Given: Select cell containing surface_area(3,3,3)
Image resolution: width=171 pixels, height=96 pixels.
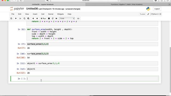Looking at the screenshot, I should click(92, 54).
